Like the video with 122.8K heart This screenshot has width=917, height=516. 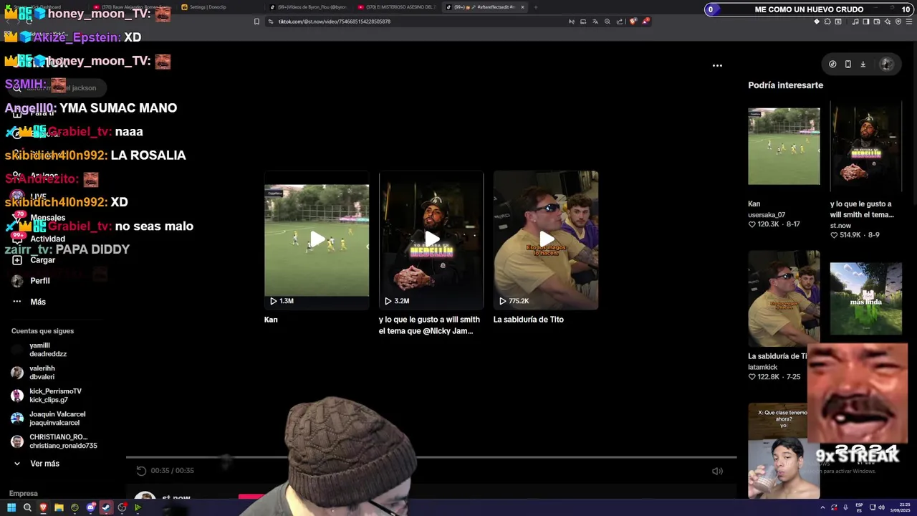point(752,377)
